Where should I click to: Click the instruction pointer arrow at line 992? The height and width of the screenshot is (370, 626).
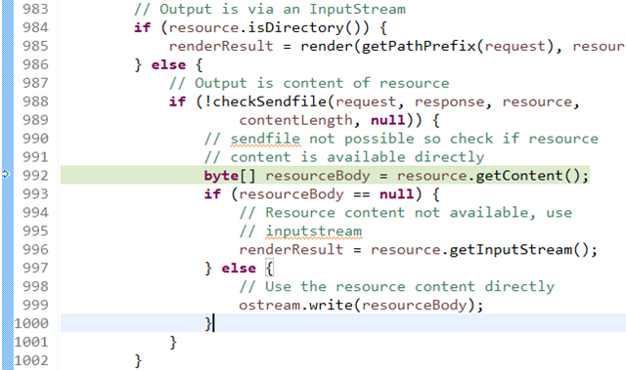5,174
